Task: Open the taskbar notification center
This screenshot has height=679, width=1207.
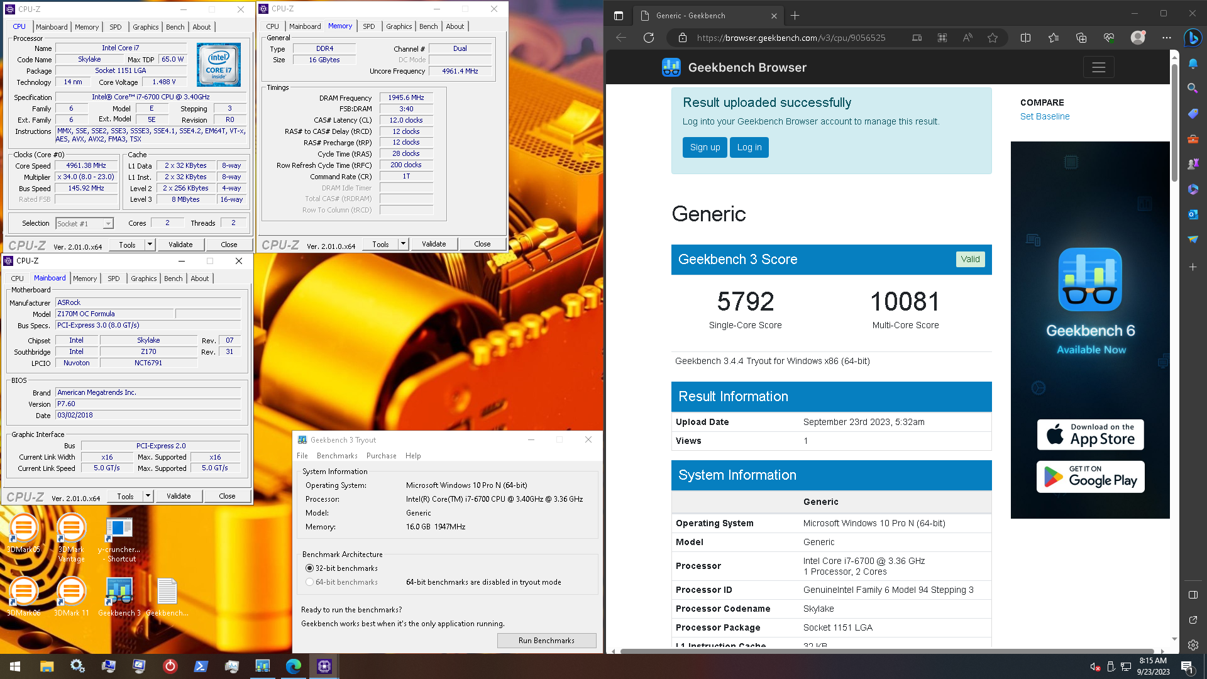Action: pos(1187,666)
